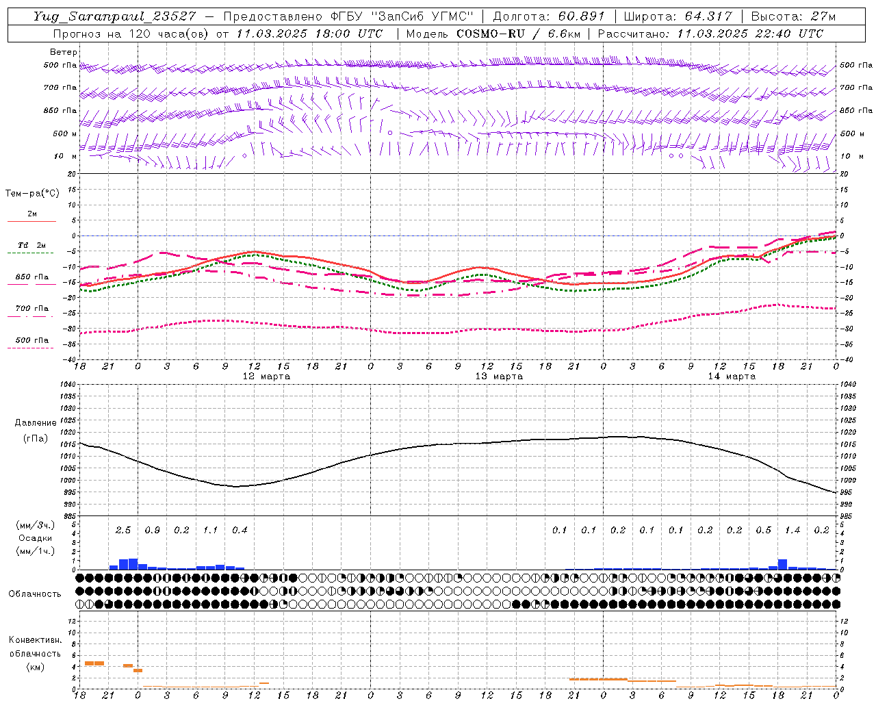Click the 0.4 precipitation total value
The image size is (876, 701).
click(240, 530)
